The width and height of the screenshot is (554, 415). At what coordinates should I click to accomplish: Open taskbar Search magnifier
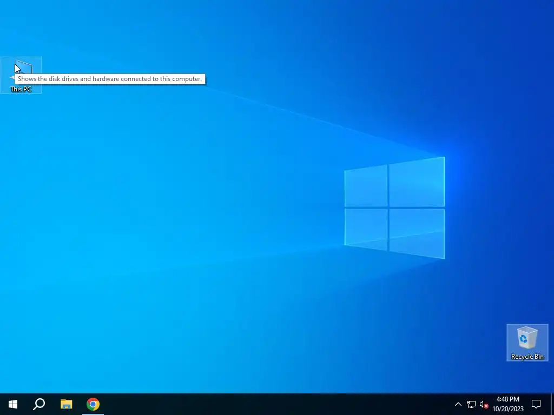(39, 404)
